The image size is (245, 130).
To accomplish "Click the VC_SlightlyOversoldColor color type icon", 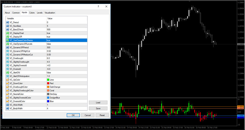I will (7, 98).
